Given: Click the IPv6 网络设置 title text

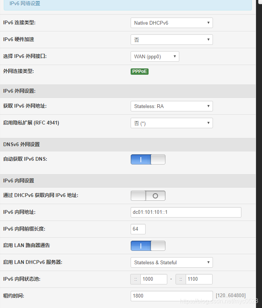Looking at the screenshot, I should coord(25,3).
